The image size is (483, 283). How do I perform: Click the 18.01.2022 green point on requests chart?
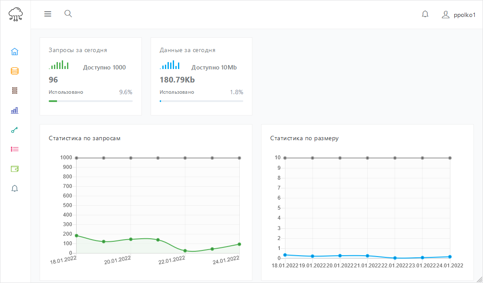[77, 236]
